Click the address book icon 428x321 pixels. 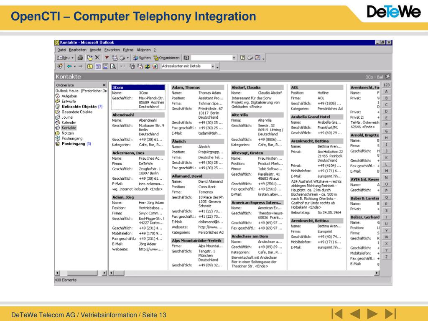coord(186,58)
